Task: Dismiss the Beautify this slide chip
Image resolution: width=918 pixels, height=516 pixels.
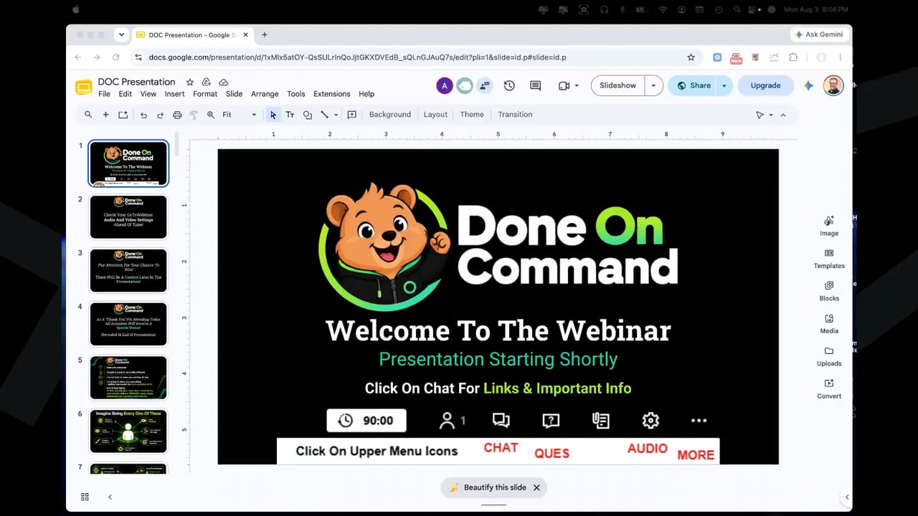Action: pos(536,487)
